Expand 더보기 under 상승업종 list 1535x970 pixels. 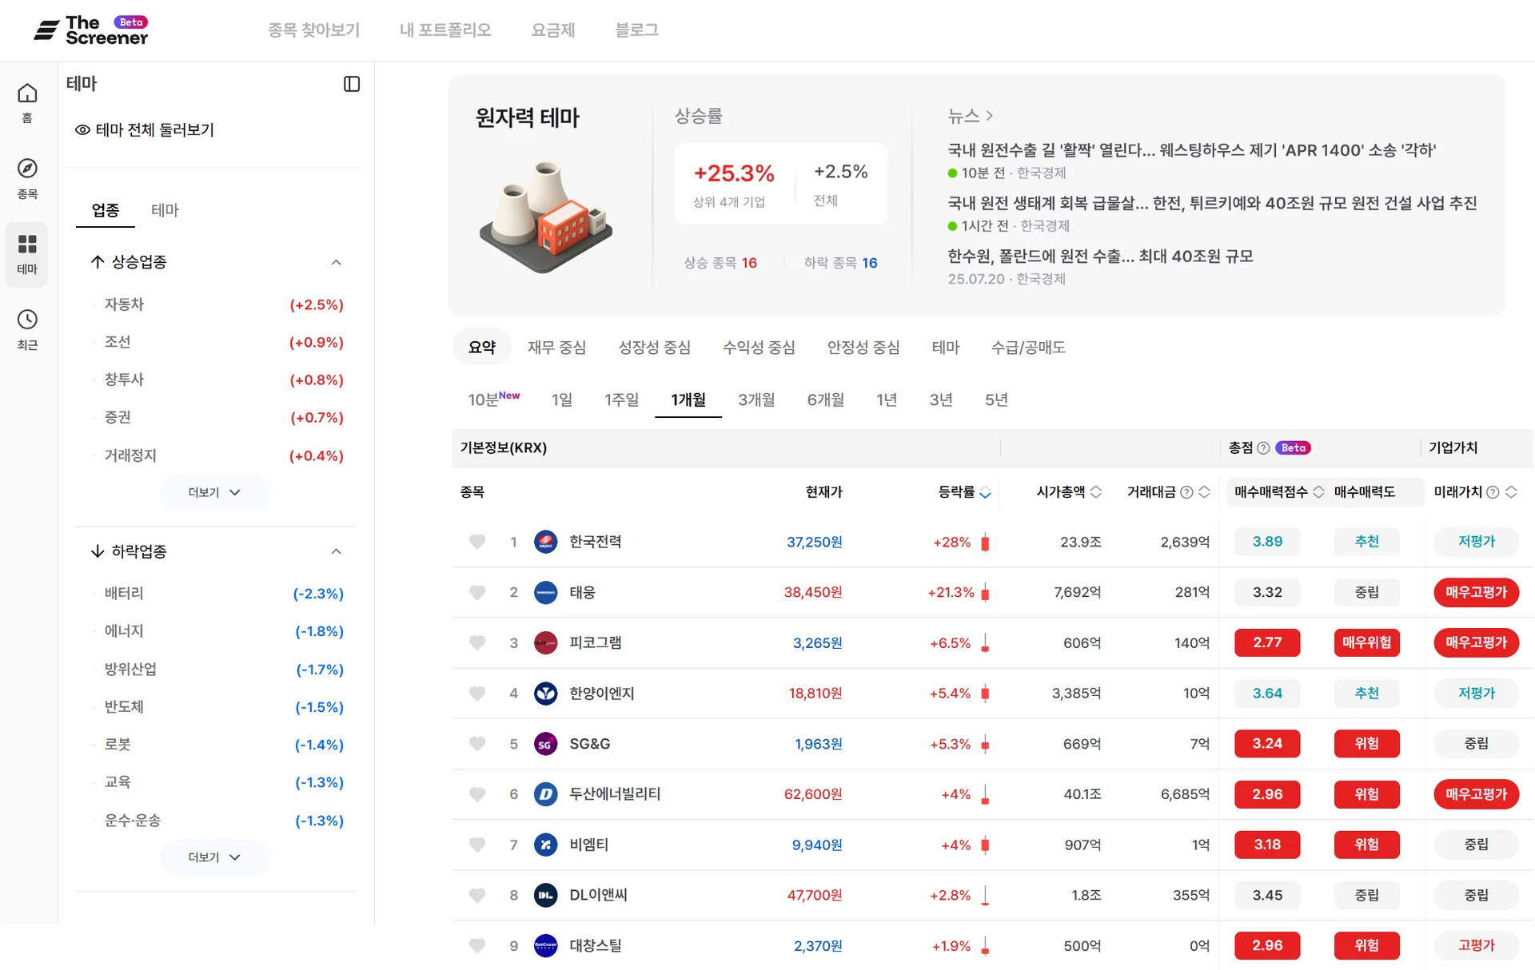[x=214, y=493]
